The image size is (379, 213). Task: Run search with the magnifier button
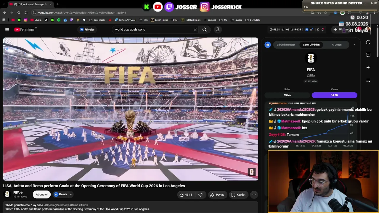click(205, 30)
